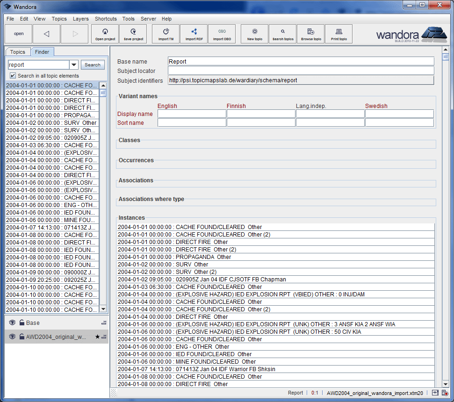Switch to the Topics tab
The width and height of the screenshot is (454, 402).
point(18,52)
